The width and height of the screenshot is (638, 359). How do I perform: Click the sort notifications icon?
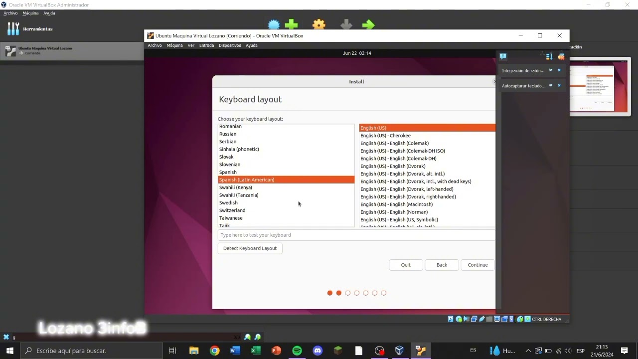pyautogui.click(x=549, y=56)
